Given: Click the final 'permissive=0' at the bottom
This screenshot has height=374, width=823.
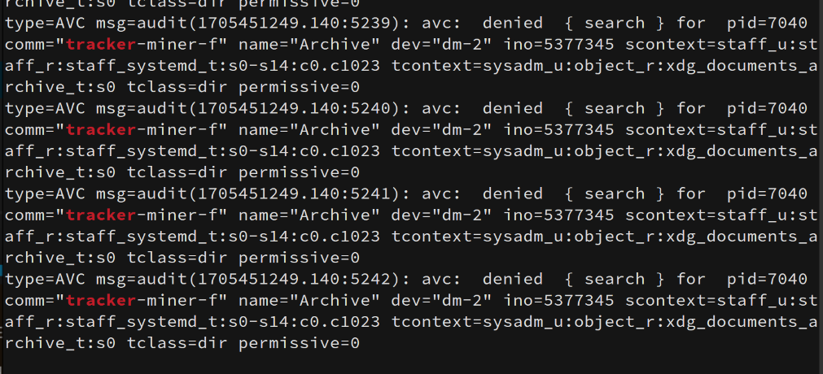Looking at the screenshot, I should [300, 344].
